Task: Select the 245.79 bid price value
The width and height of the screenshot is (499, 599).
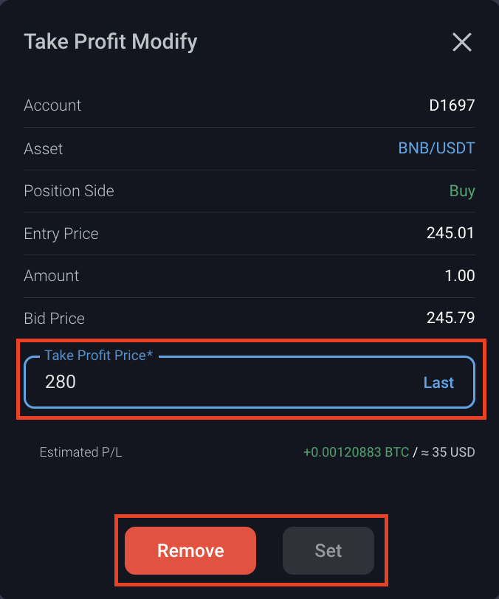Action: tap(450, 319)
